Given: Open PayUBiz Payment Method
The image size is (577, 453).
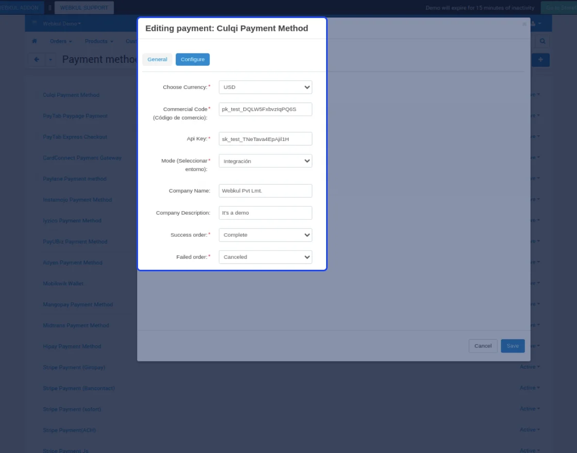Looking at the screenshot, I should (x=75, y=241).
